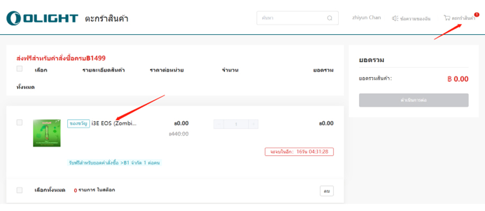The width and height of the screenshot is (485, 211).
Task: Decrease quantity with the minus button
Action: tap(219, 124)
